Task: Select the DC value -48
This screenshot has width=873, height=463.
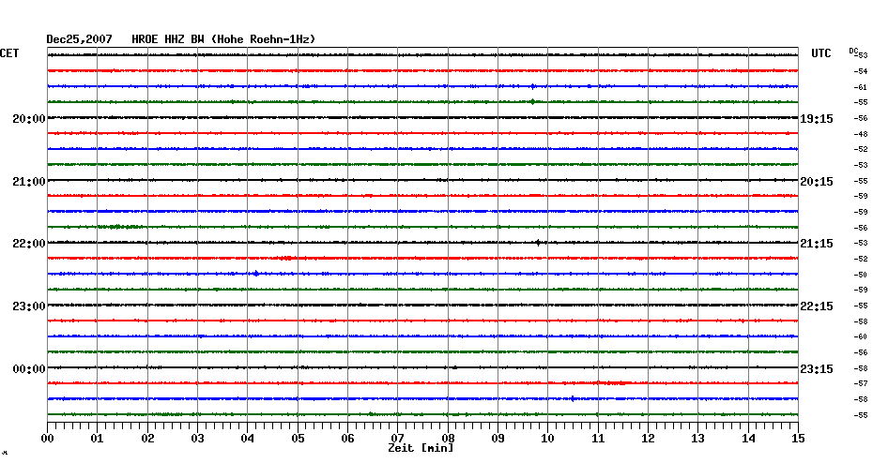Action: pos(861,134)
